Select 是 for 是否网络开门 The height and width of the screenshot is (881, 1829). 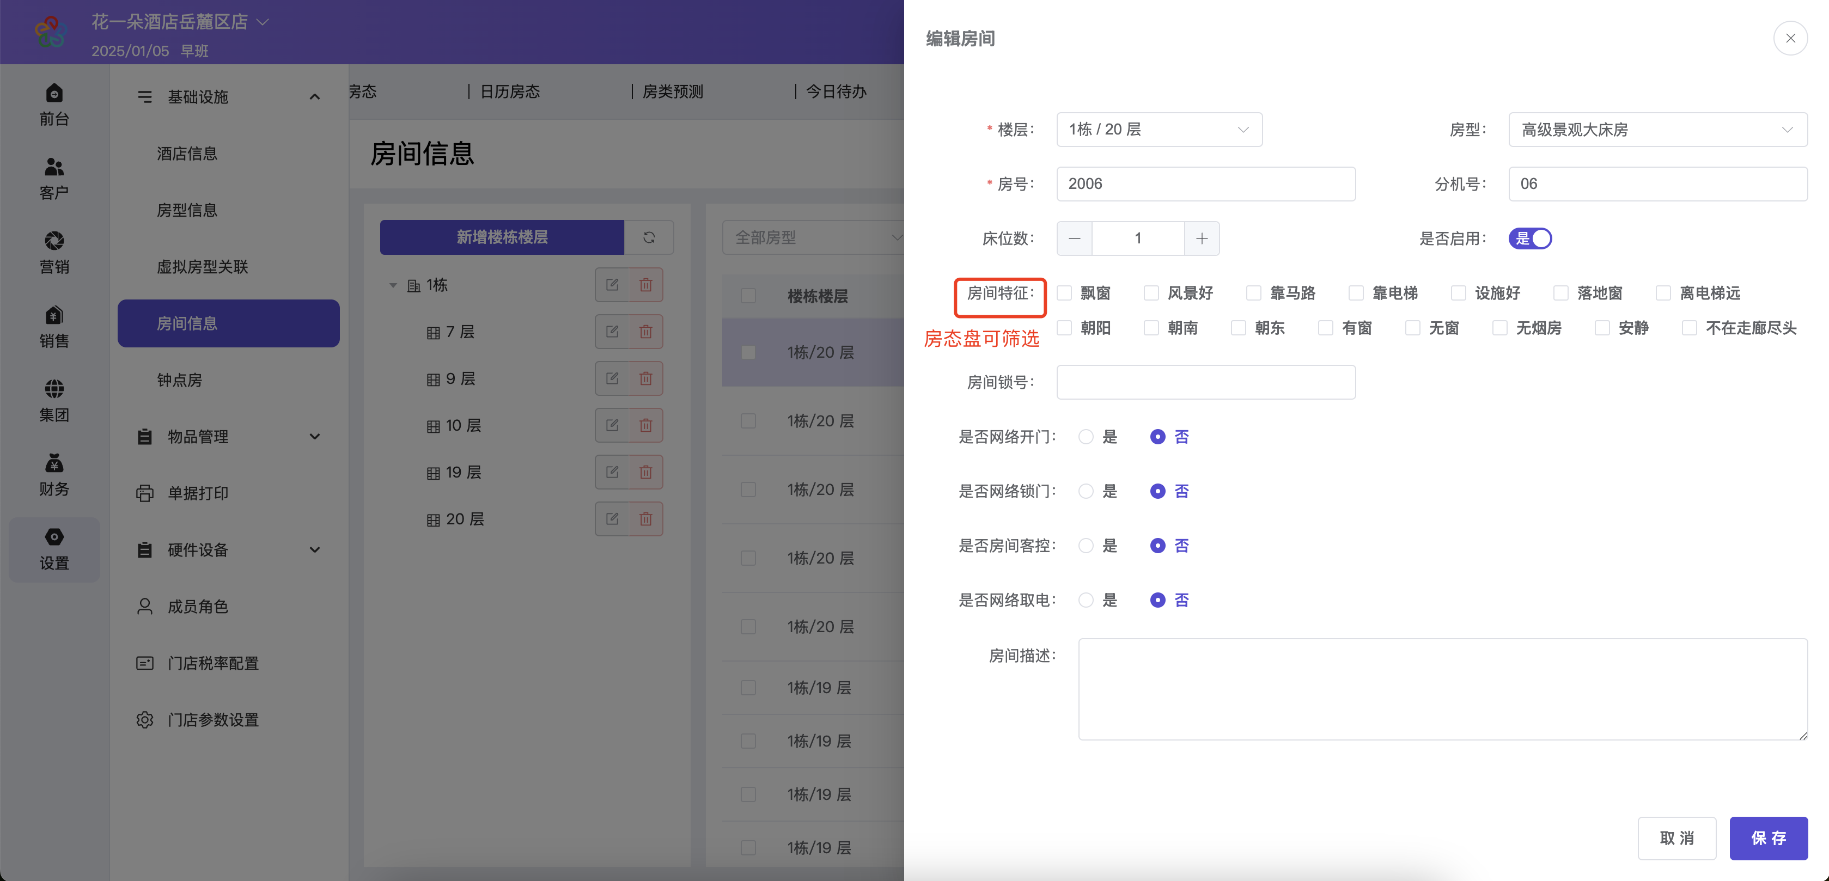pyautogui.click(x=1086, y=437)
